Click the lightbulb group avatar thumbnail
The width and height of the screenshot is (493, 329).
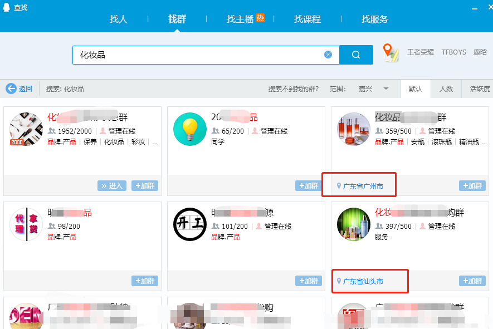[x=189, y=129]
